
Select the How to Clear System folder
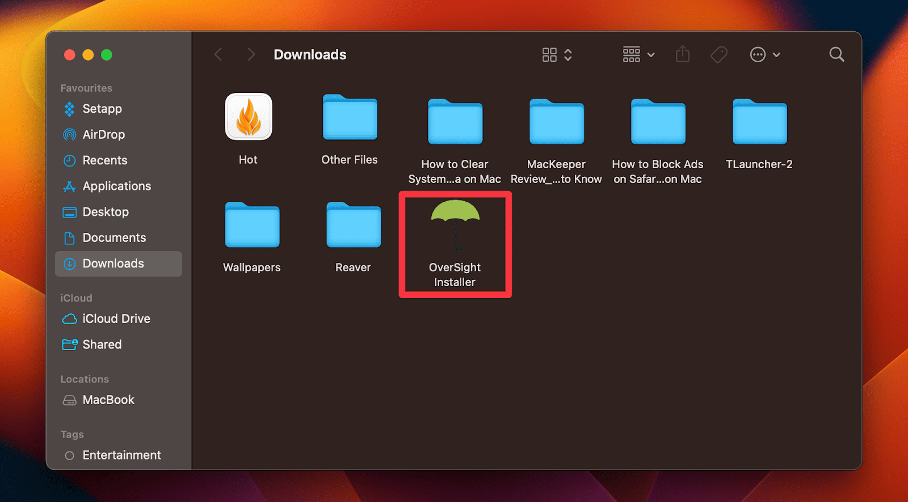(x=455, y=121)
